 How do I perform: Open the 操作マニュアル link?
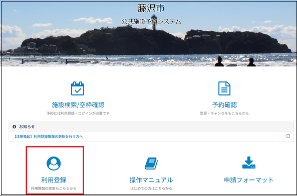coord(151,180)
